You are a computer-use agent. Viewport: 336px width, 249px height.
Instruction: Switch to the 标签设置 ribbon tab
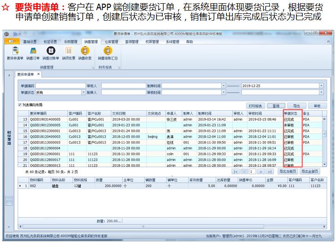pos(50,42)
